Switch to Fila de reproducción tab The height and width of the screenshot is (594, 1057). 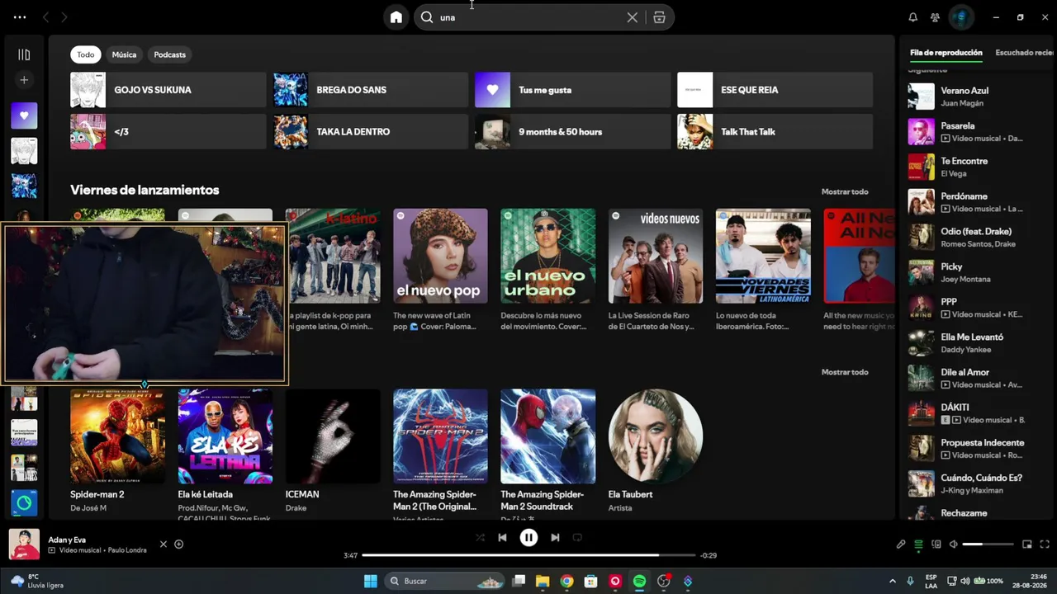coord(946,53)
